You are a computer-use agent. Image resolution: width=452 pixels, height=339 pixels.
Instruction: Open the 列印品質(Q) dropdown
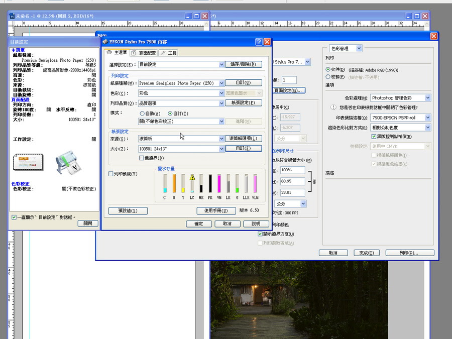[181, 103]
